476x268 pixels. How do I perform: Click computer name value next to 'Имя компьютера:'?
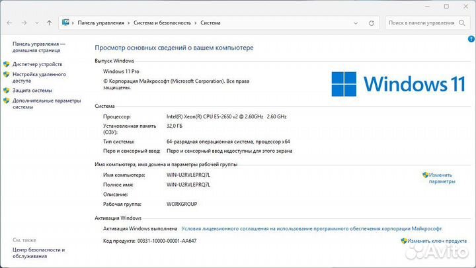[188, 175]
